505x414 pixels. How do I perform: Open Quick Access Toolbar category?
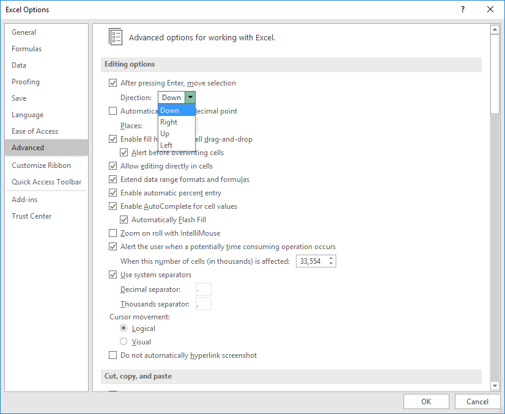[x=46, y=182]
